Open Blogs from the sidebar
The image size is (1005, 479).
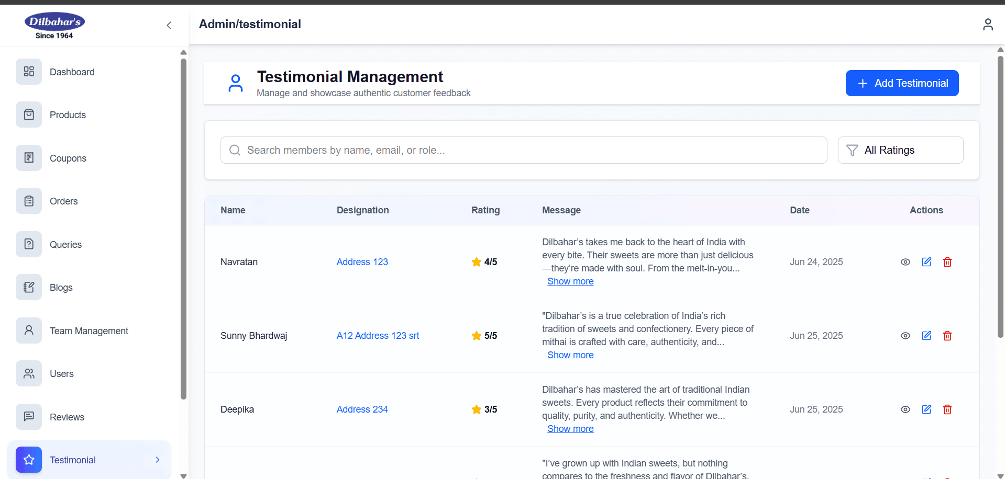(90, 287)
